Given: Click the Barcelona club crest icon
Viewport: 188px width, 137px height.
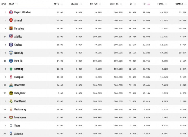Looking at the screenshot, I should click(x=11, y=29).
